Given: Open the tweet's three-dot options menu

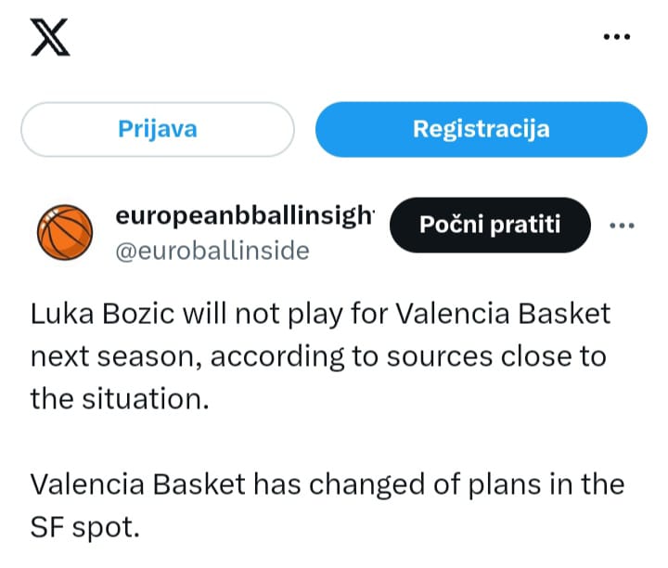Looking at the screenshot, I should 621,225.
